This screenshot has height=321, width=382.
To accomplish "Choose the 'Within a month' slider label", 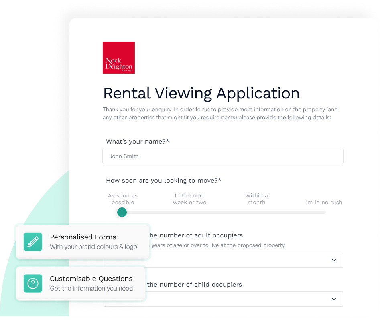I will pyautogui.click(x=256, y=199).
